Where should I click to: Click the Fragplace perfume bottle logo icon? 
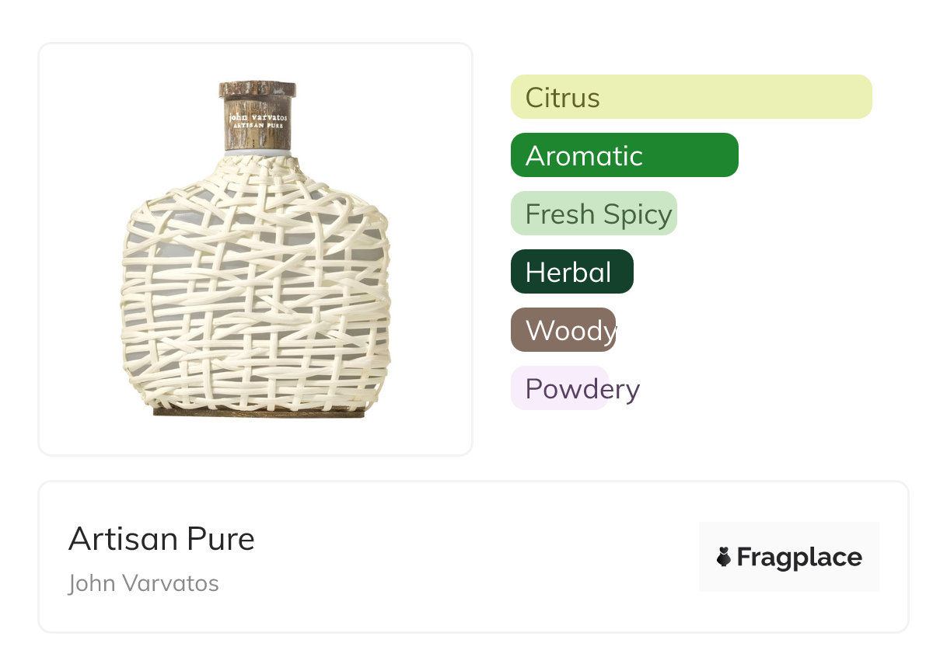click(724, 557)
